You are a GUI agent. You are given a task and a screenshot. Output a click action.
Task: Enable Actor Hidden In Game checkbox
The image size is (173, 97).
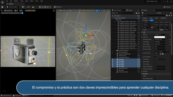coord(155,79)
